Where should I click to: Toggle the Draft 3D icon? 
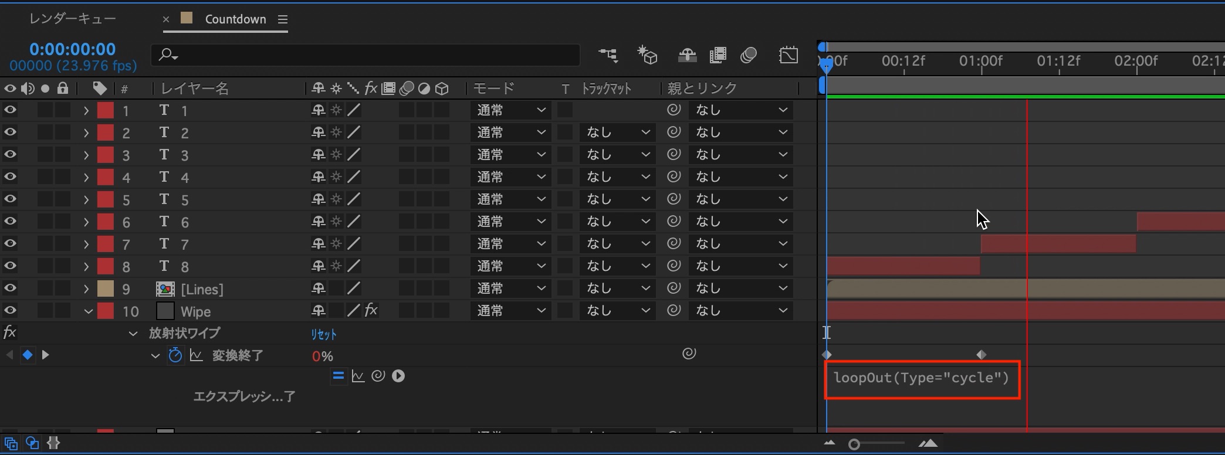[647, 55]
